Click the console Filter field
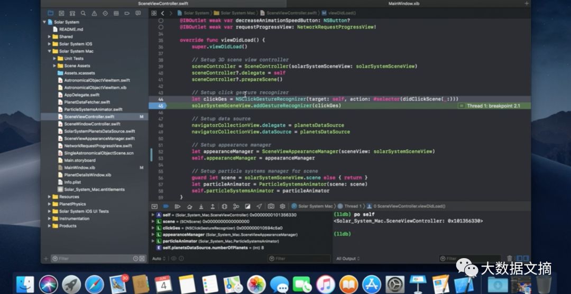 coord(470,259)
